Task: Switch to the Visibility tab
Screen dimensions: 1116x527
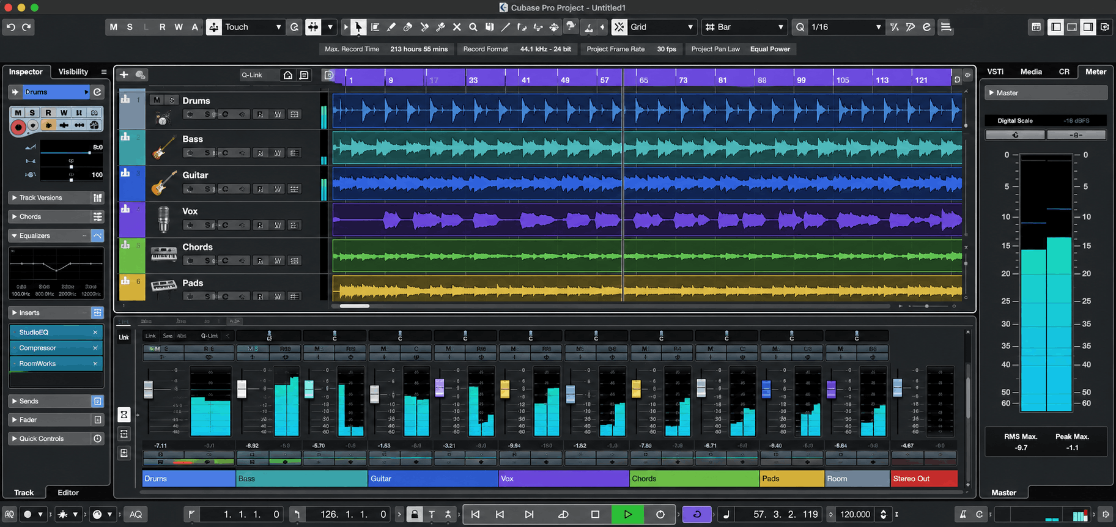Action: tap(73, 72)
